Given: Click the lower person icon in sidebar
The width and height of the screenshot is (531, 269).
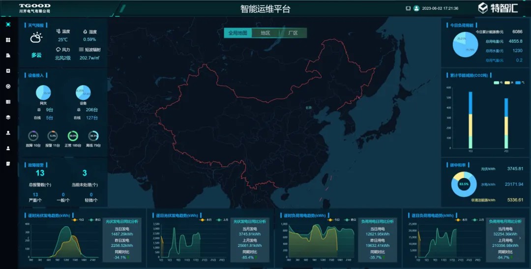Looking at the screenshot, I should point(8,148).
